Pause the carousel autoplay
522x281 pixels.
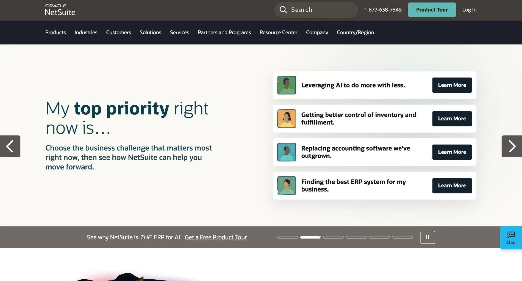[x=428, y=237]
